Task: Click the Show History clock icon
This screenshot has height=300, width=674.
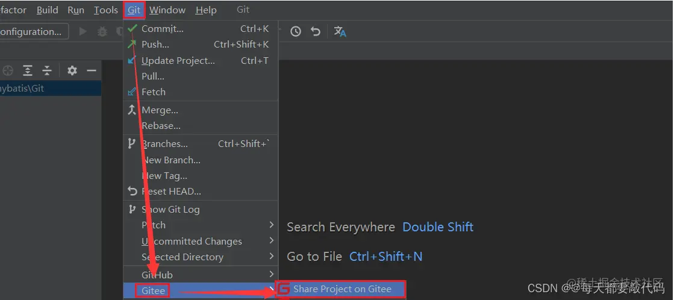Action: [x=296, y=31]
